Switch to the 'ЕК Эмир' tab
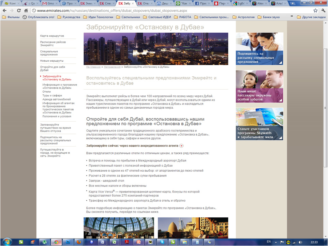328x246 pixels. coord(88,3)
